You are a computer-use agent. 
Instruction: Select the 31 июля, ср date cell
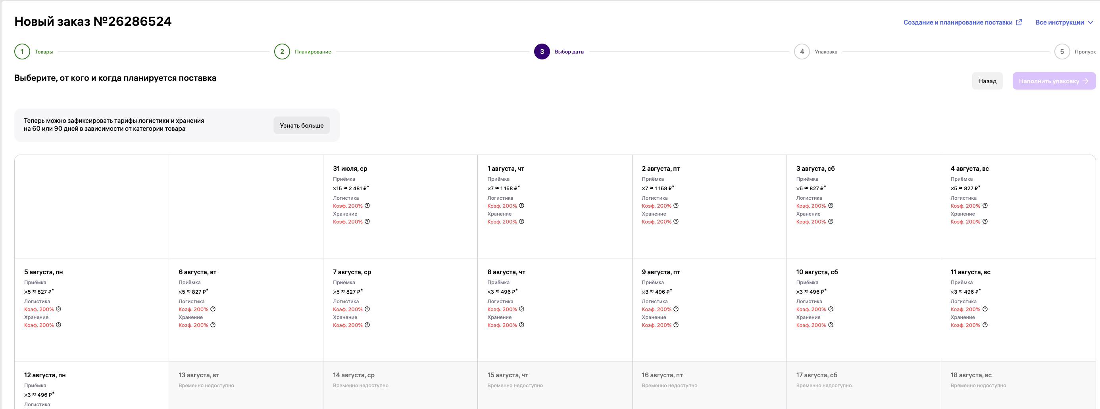pyautogui.click(x=400, y=206)
